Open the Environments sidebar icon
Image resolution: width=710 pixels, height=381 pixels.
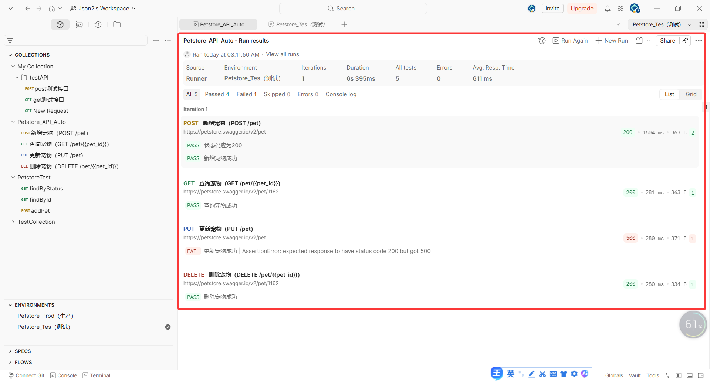pos(79,24)
